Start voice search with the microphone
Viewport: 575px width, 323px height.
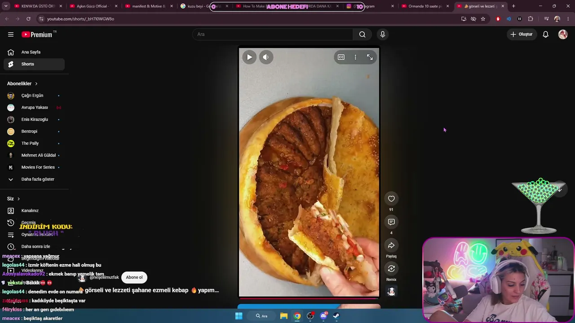pyautogui.click(x=383, y=34)
